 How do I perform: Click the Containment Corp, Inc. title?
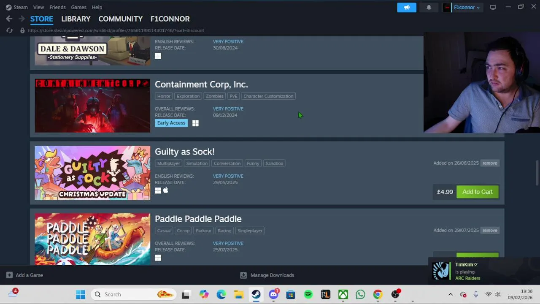201,84
